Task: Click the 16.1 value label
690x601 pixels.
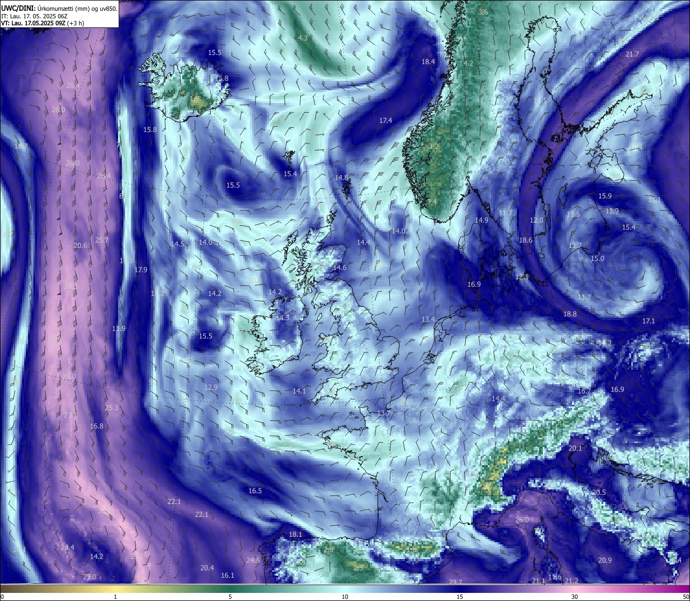Action: 227,576
